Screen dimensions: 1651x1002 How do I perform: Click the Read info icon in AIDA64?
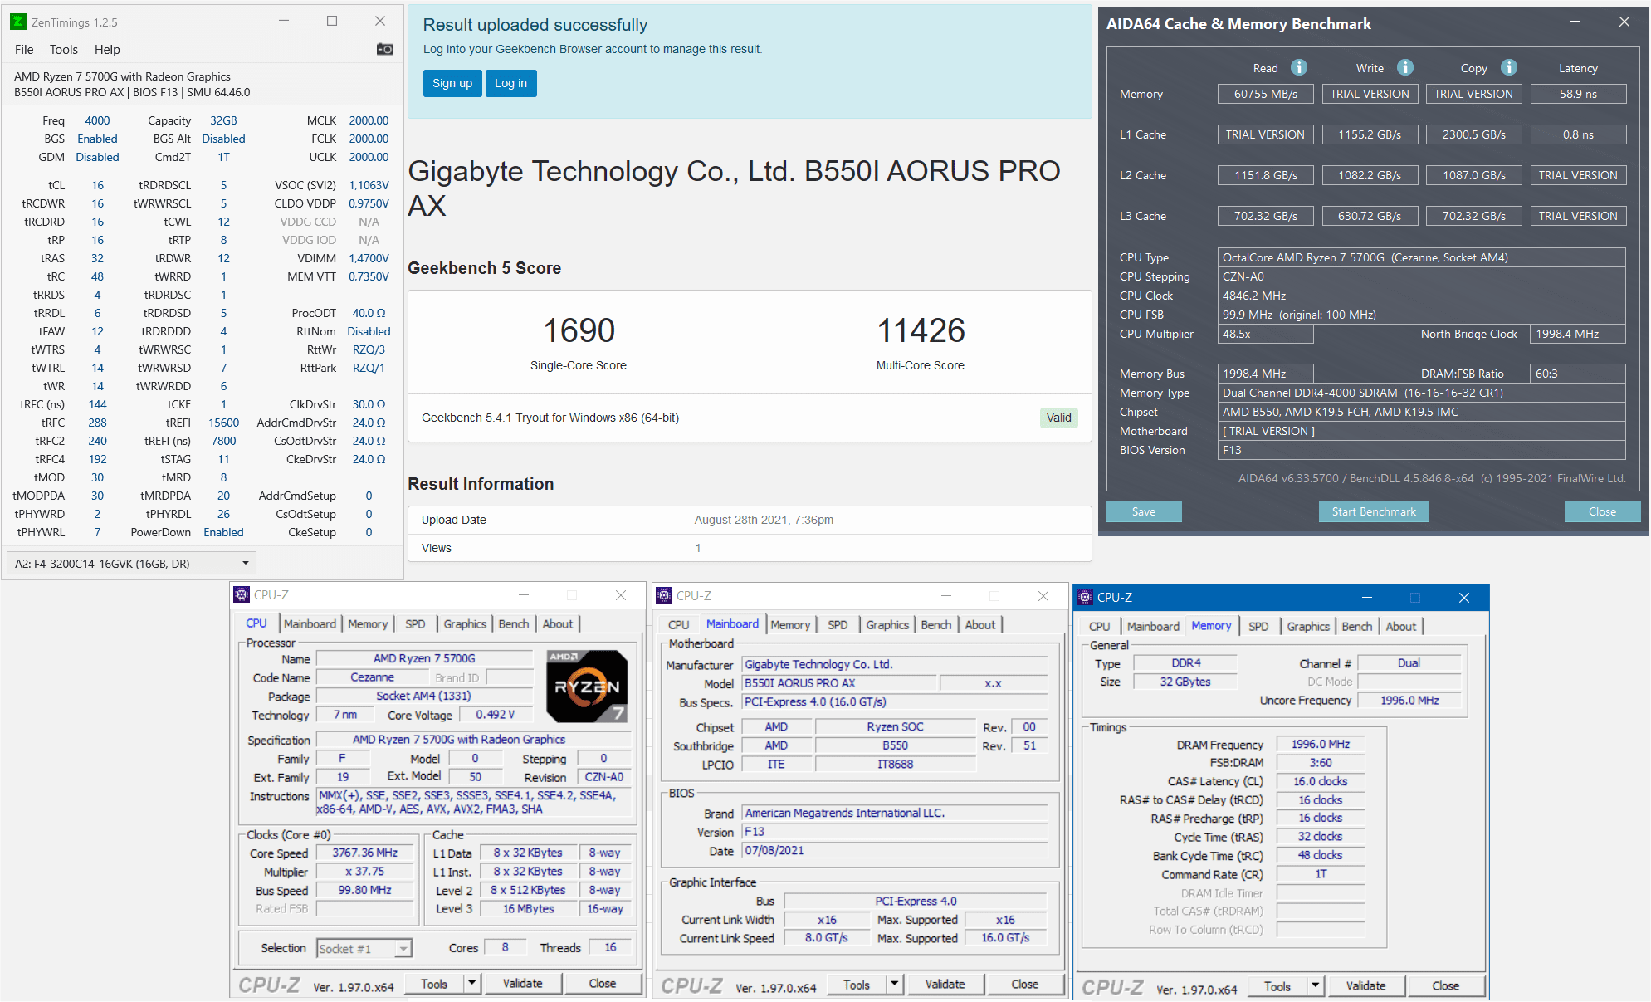point(1299,67)
